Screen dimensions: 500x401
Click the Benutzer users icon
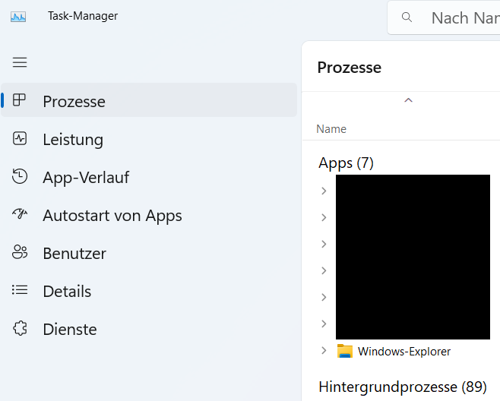click(x=20, y=253)
